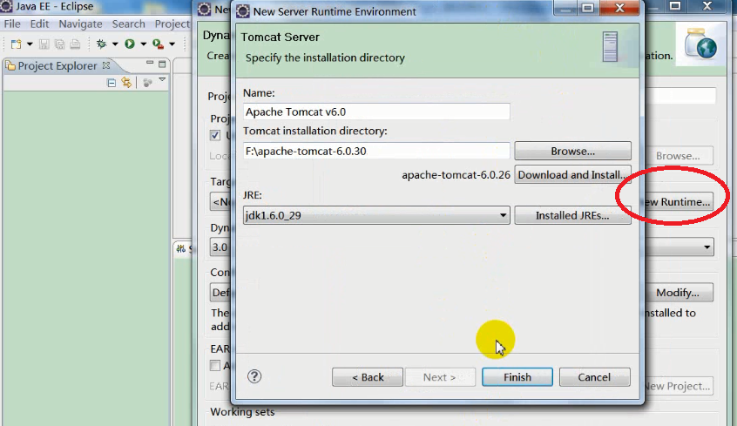
Task: Open the Debug dropdown arrow
Action: point(115,44)
